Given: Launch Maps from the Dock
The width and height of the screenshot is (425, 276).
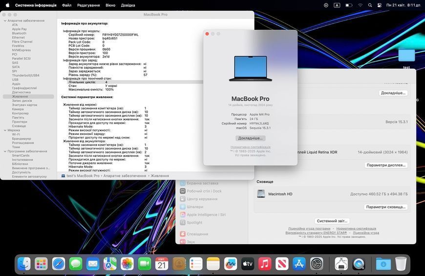Looking at the screenshot, I should pos(110,264).
